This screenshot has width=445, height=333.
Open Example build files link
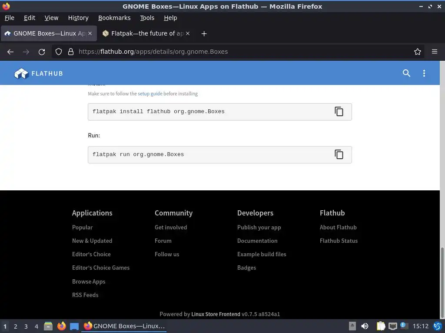[x=262, y=254]
